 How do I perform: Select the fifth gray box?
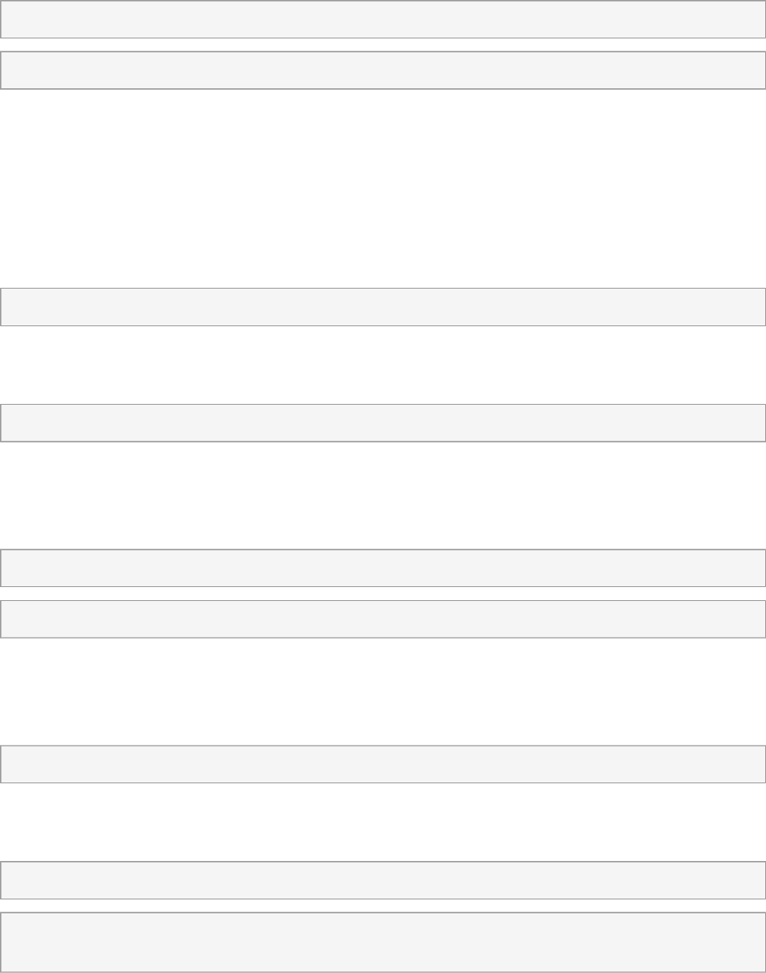pyautogui.click(x=383, y=567)
